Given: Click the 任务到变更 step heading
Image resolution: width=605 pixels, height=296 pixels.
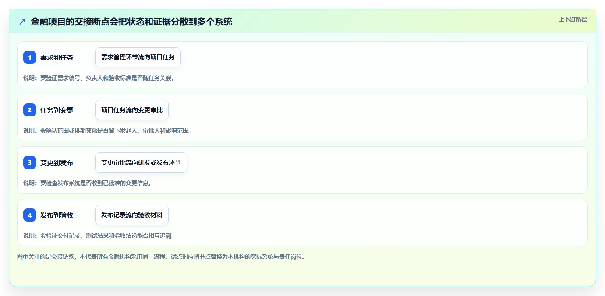Looking at the screenshot, I should (57, 110).
